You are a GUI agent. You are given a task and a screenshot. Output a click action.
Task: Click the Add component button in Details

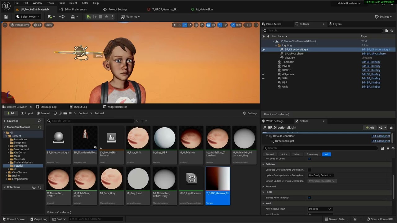370,128
